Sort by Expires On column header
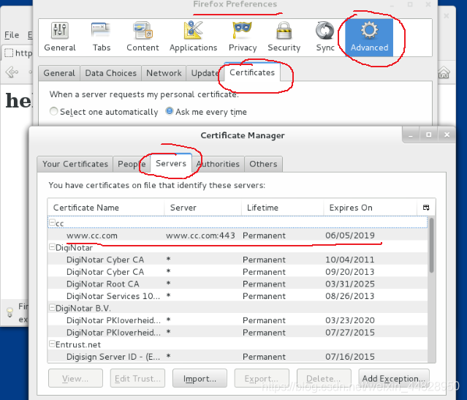The width and height of the screenshot is (467, 400). click(x=371, y=208)
